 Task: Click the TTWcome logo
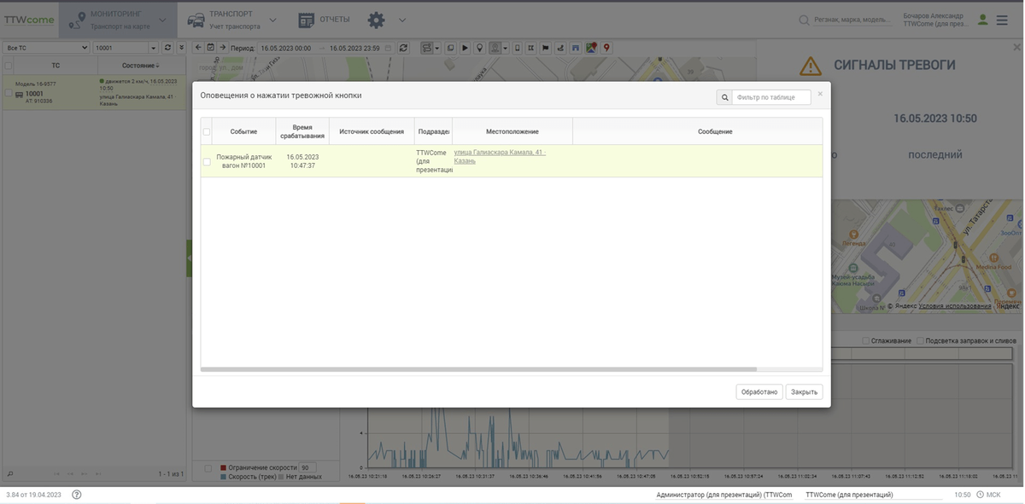coord(29,19)
